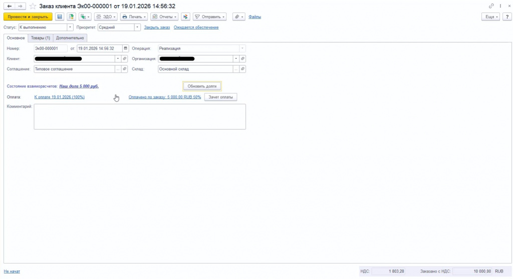
Task: Click the Заказано с НДС value 10 000,00
Action: pyautogui.click(x=472, y=271)
